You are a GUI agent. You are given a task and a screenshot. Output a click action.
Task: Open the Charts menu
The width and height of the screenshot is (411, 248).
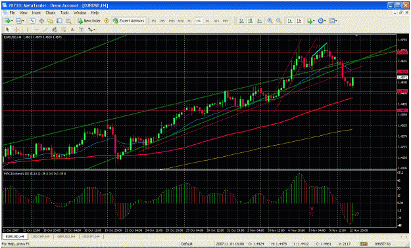pyautogui.click(x=51, y=12)
